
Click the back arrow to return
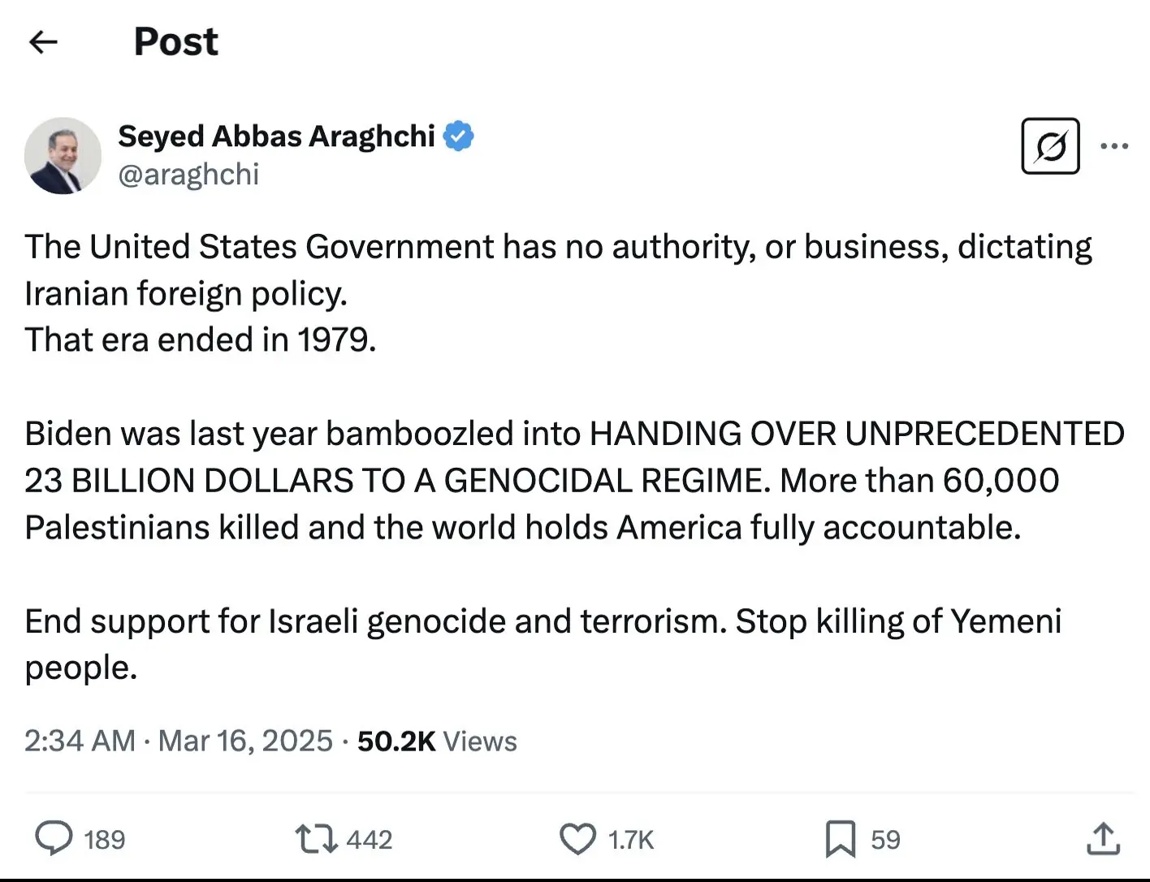point(42,41)
